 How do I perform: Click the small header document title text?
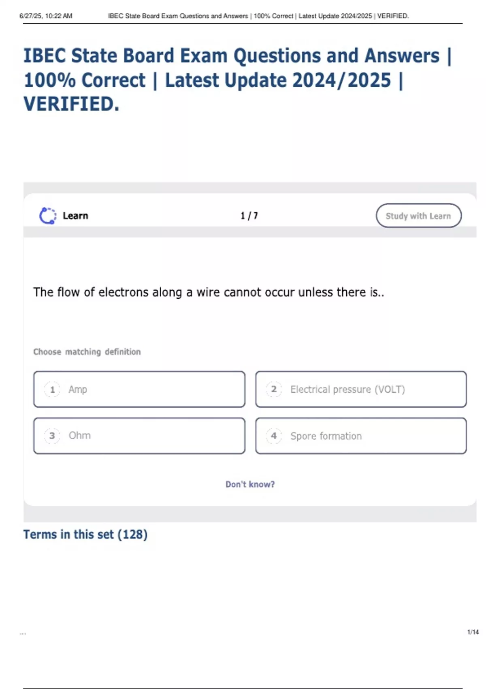coord(258,16)
